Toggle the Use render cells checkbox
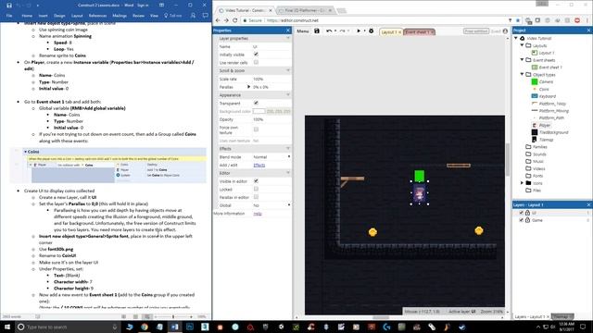This screenshot has height=333, width=593. [256, 62]
